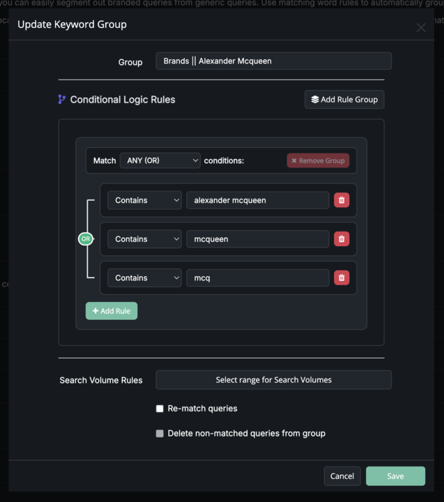Open Contains dropdown for 'mcqueen' rule

pyautogui.click(x=144, y=239)
